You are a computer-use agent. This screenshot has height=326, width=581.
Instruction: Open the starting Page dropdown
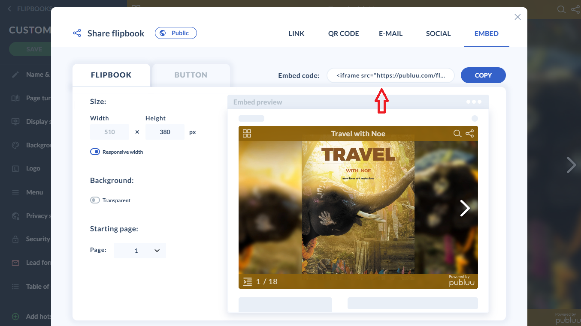(x=139, y=251)
